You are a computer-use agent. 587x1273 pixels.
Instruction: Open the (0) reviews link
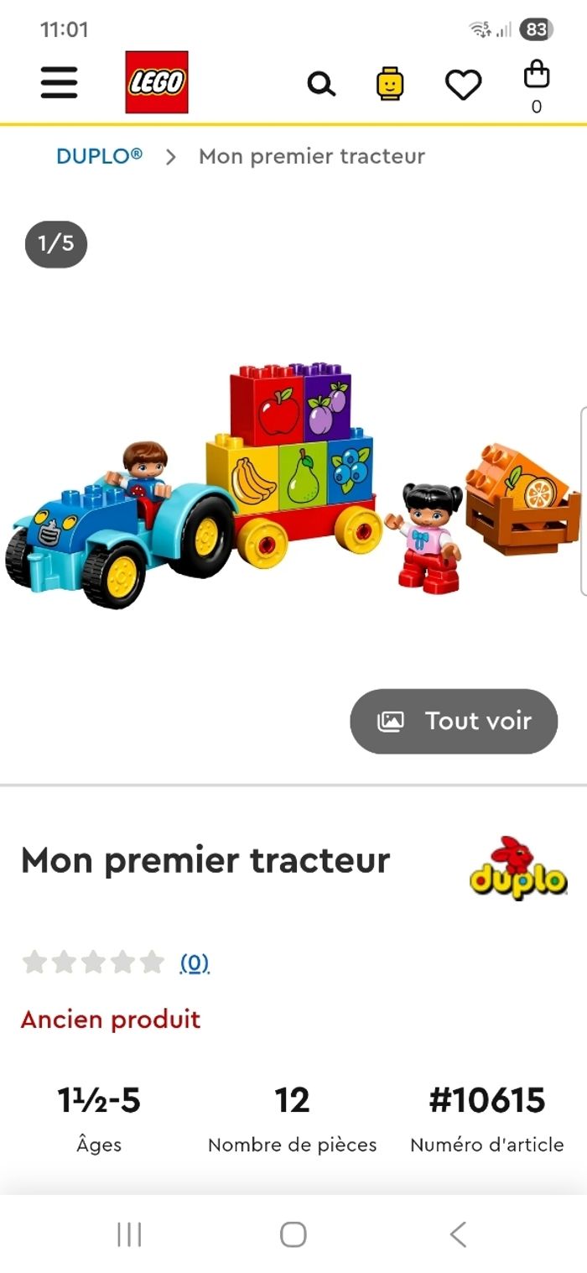[x=195, y=963]
